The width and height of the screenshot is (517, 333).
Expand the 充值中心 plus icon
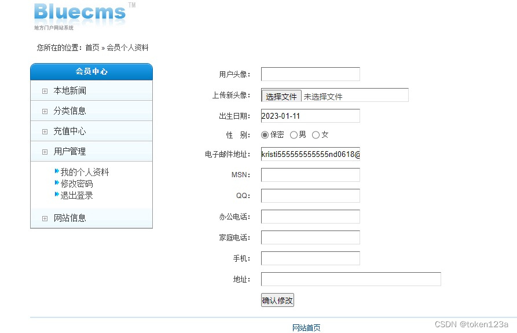[45, 131]
